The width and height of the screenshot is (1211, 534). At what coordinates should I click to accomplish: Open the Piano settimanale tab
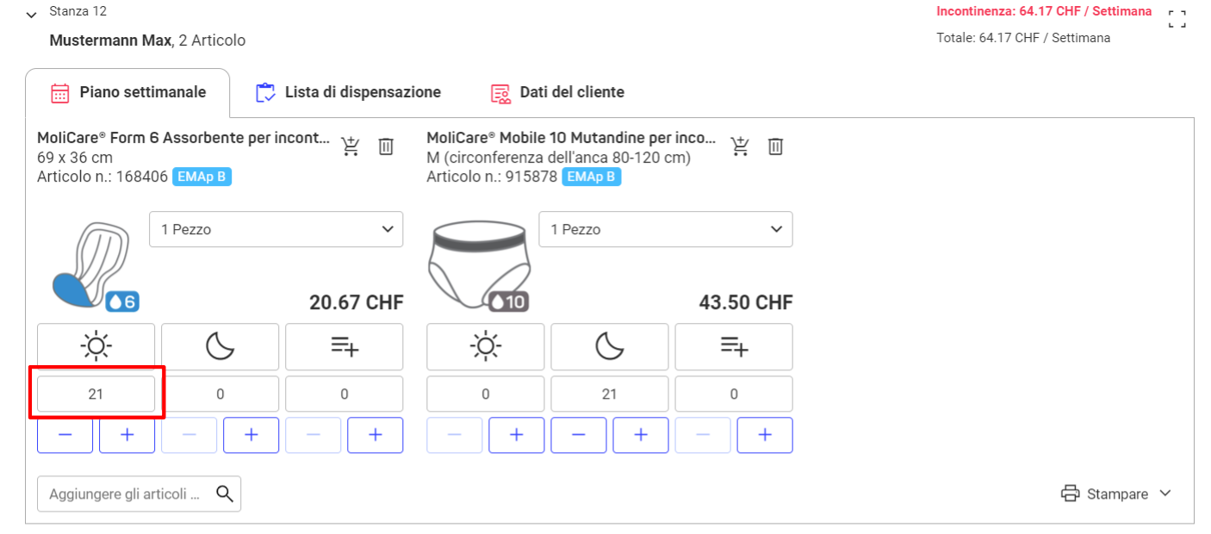127,93
